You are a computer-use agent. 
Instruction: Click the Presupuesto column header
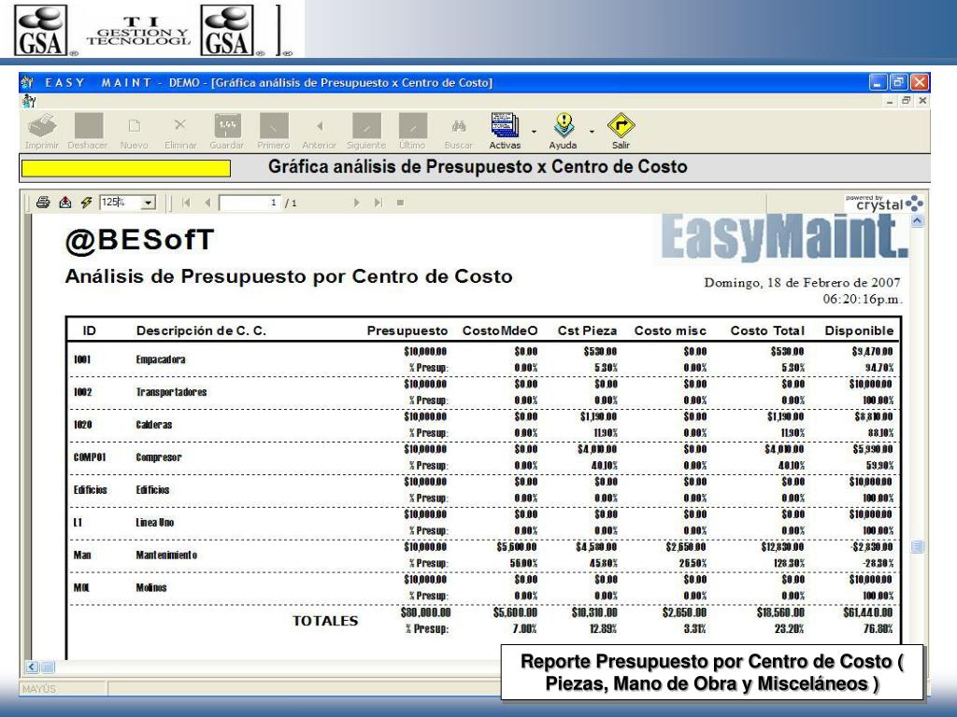pyautogui.click(x=407, y=330)
